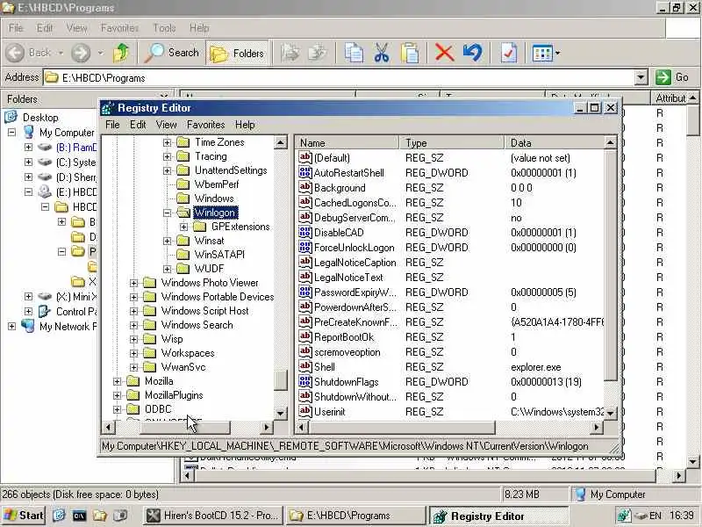Switch to E:\HBCD\Programs taskbar button

click(355, 516)
